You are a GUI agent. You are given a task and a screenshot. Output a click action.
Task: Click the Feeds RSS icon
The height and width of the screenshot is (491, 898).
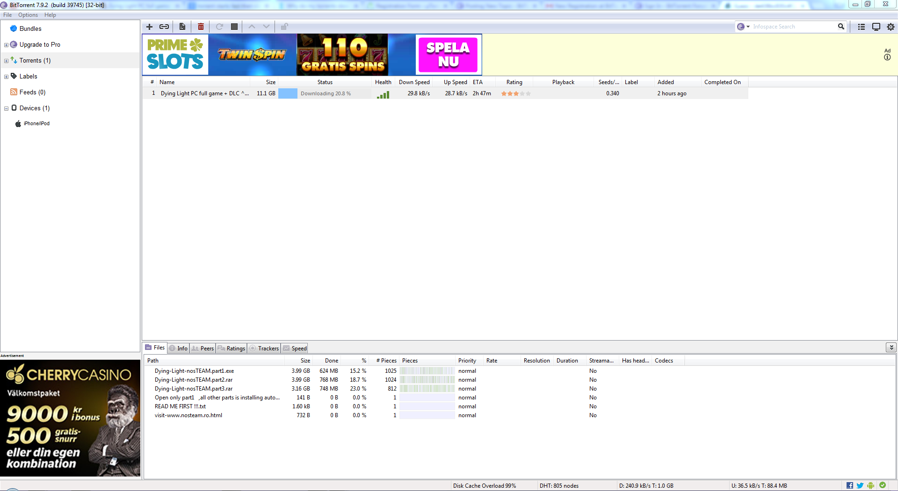pyautogui.click(x=14, y=92)
